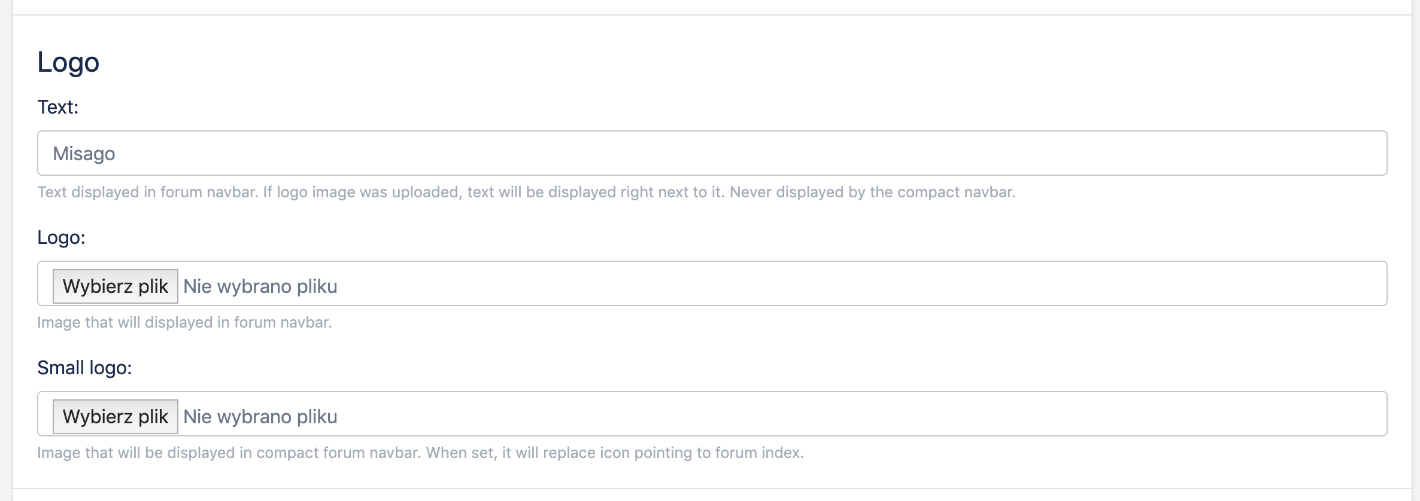Click the word "Misago" in the Text field
Viewport: 1420px width, 501px height.
[84, 154]
